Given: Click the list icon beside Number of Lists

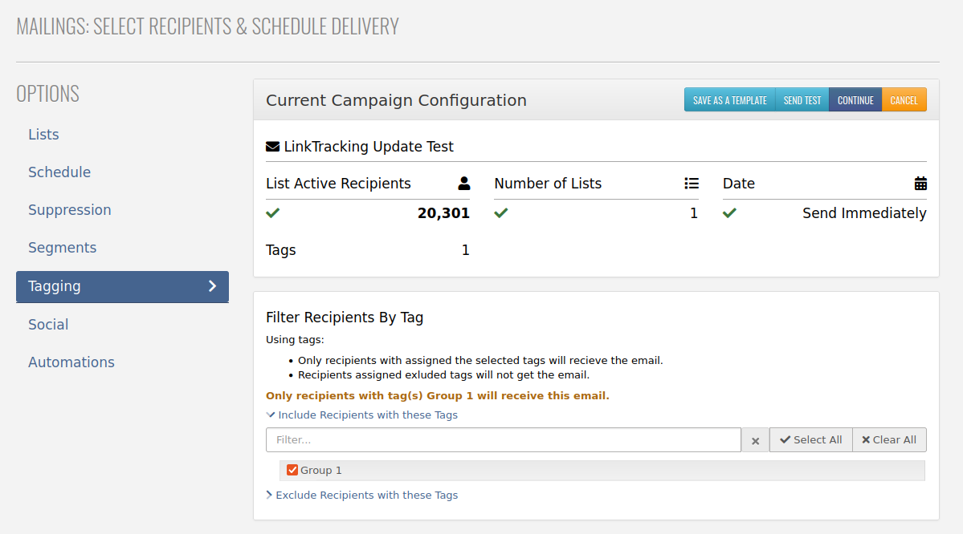Looking at the screenshot, I should pyautogui.click(x=692, y=184).
